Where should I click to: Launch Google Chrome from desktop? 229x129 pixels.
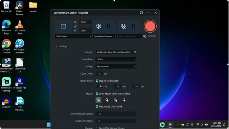[6, 46]
